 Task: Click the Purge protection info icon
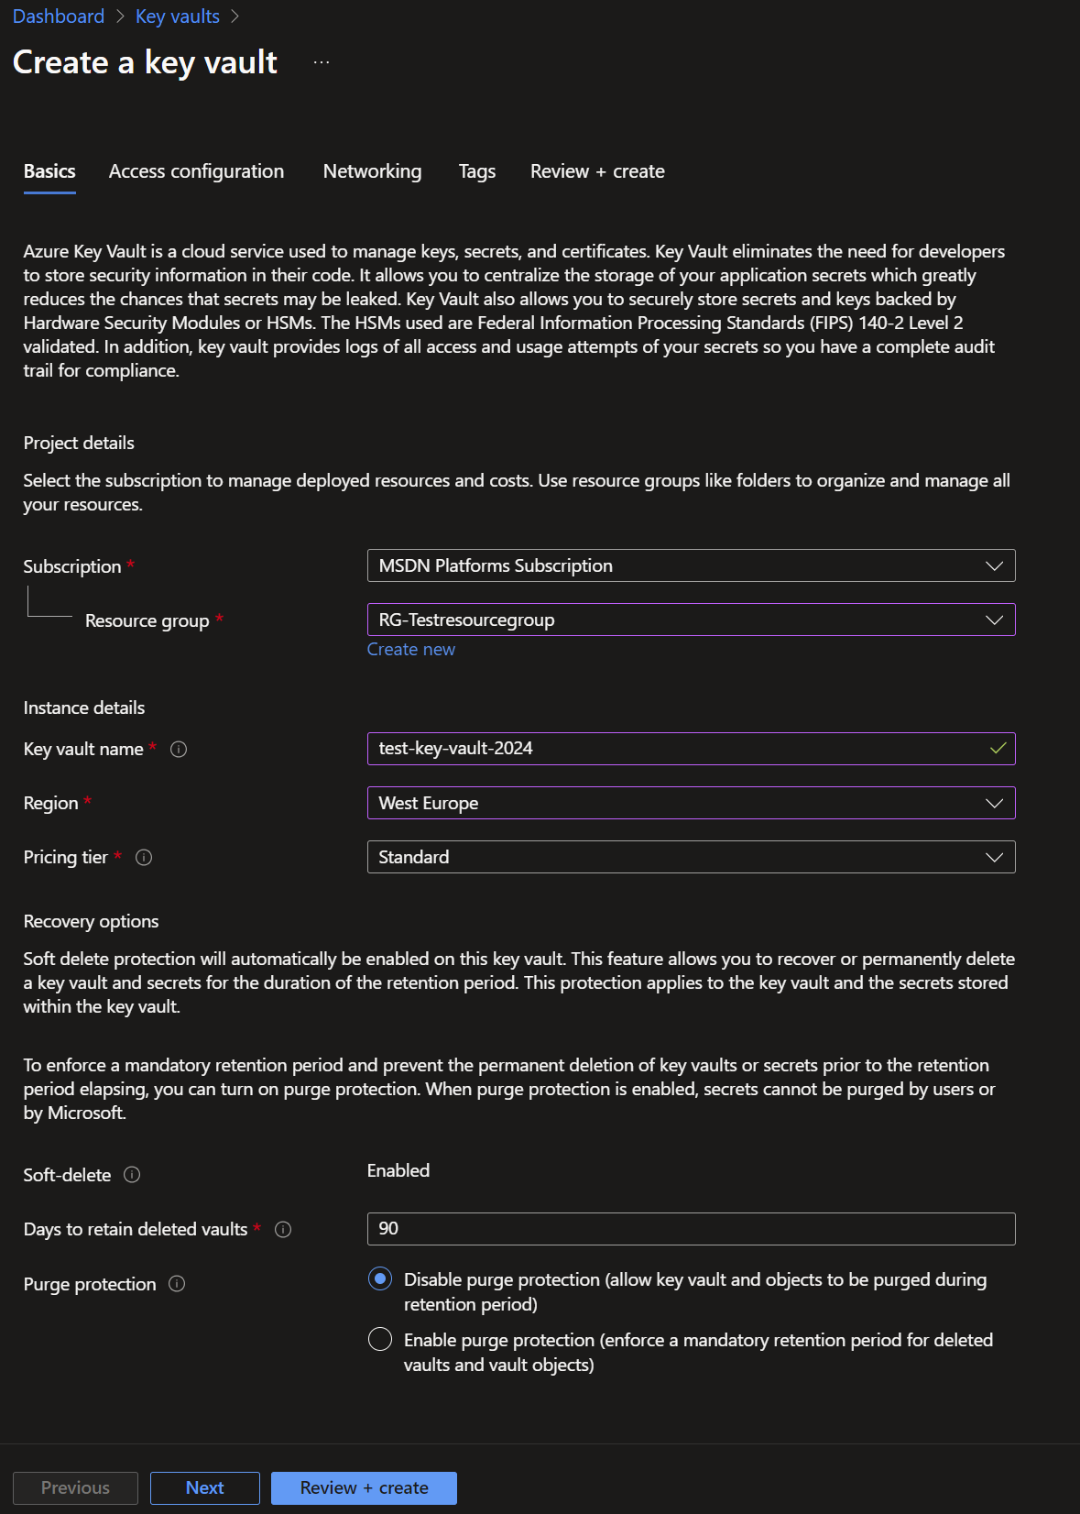[178, 1284]
